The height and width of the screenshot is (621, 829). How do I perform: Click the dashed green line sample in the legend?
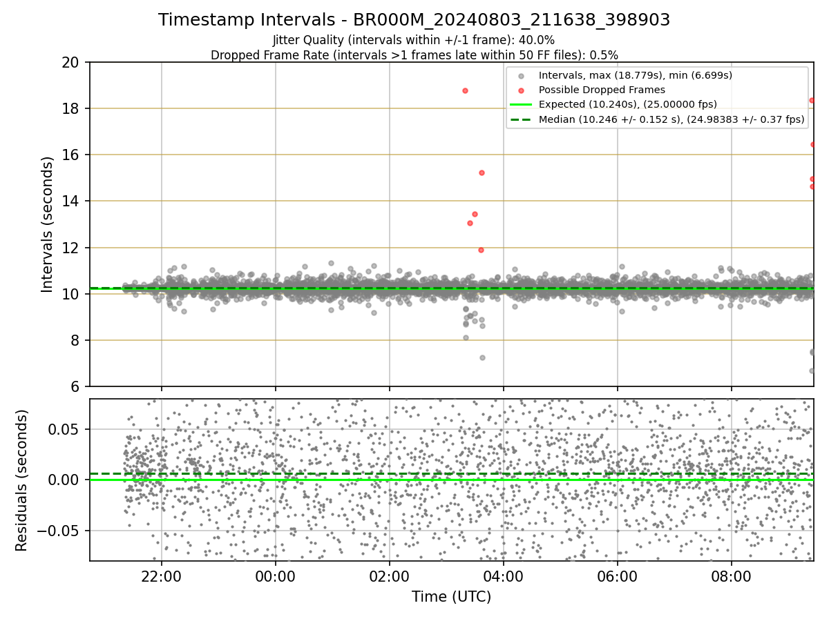[x=521, y=119]
